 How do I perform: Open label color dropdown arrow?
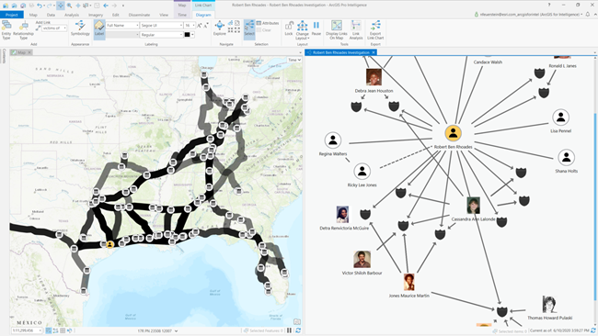point(192,35)
